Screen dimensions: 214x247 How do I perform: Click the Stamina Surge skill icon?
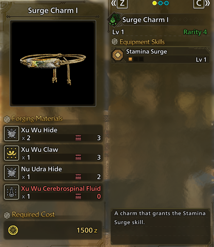click(x=118, y=55)
